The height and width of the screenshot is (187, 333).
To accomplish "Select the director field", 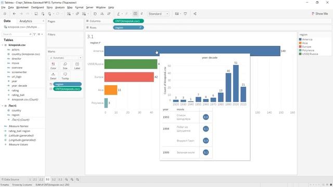I will [x=16, y=59].
